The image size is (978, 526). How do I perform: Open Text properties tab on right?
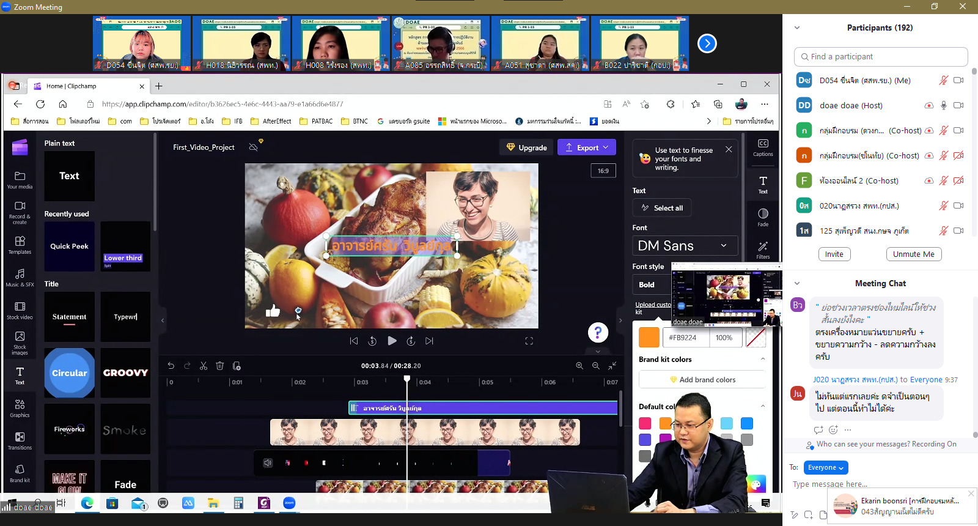point(763,184)
